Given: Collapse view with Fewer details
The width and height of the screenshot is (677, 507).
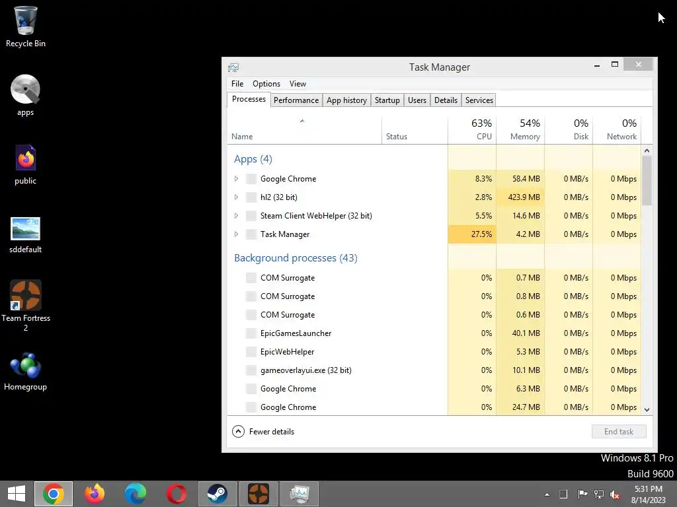Looking at the screenshot, I should [263, 432].
